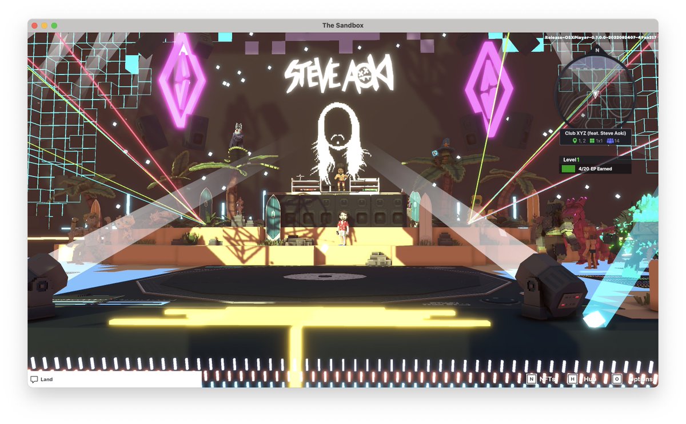Click the green EP progress bar
This screenshot has height=424, width=686.
pyautogui.click(x=568, y=169)
